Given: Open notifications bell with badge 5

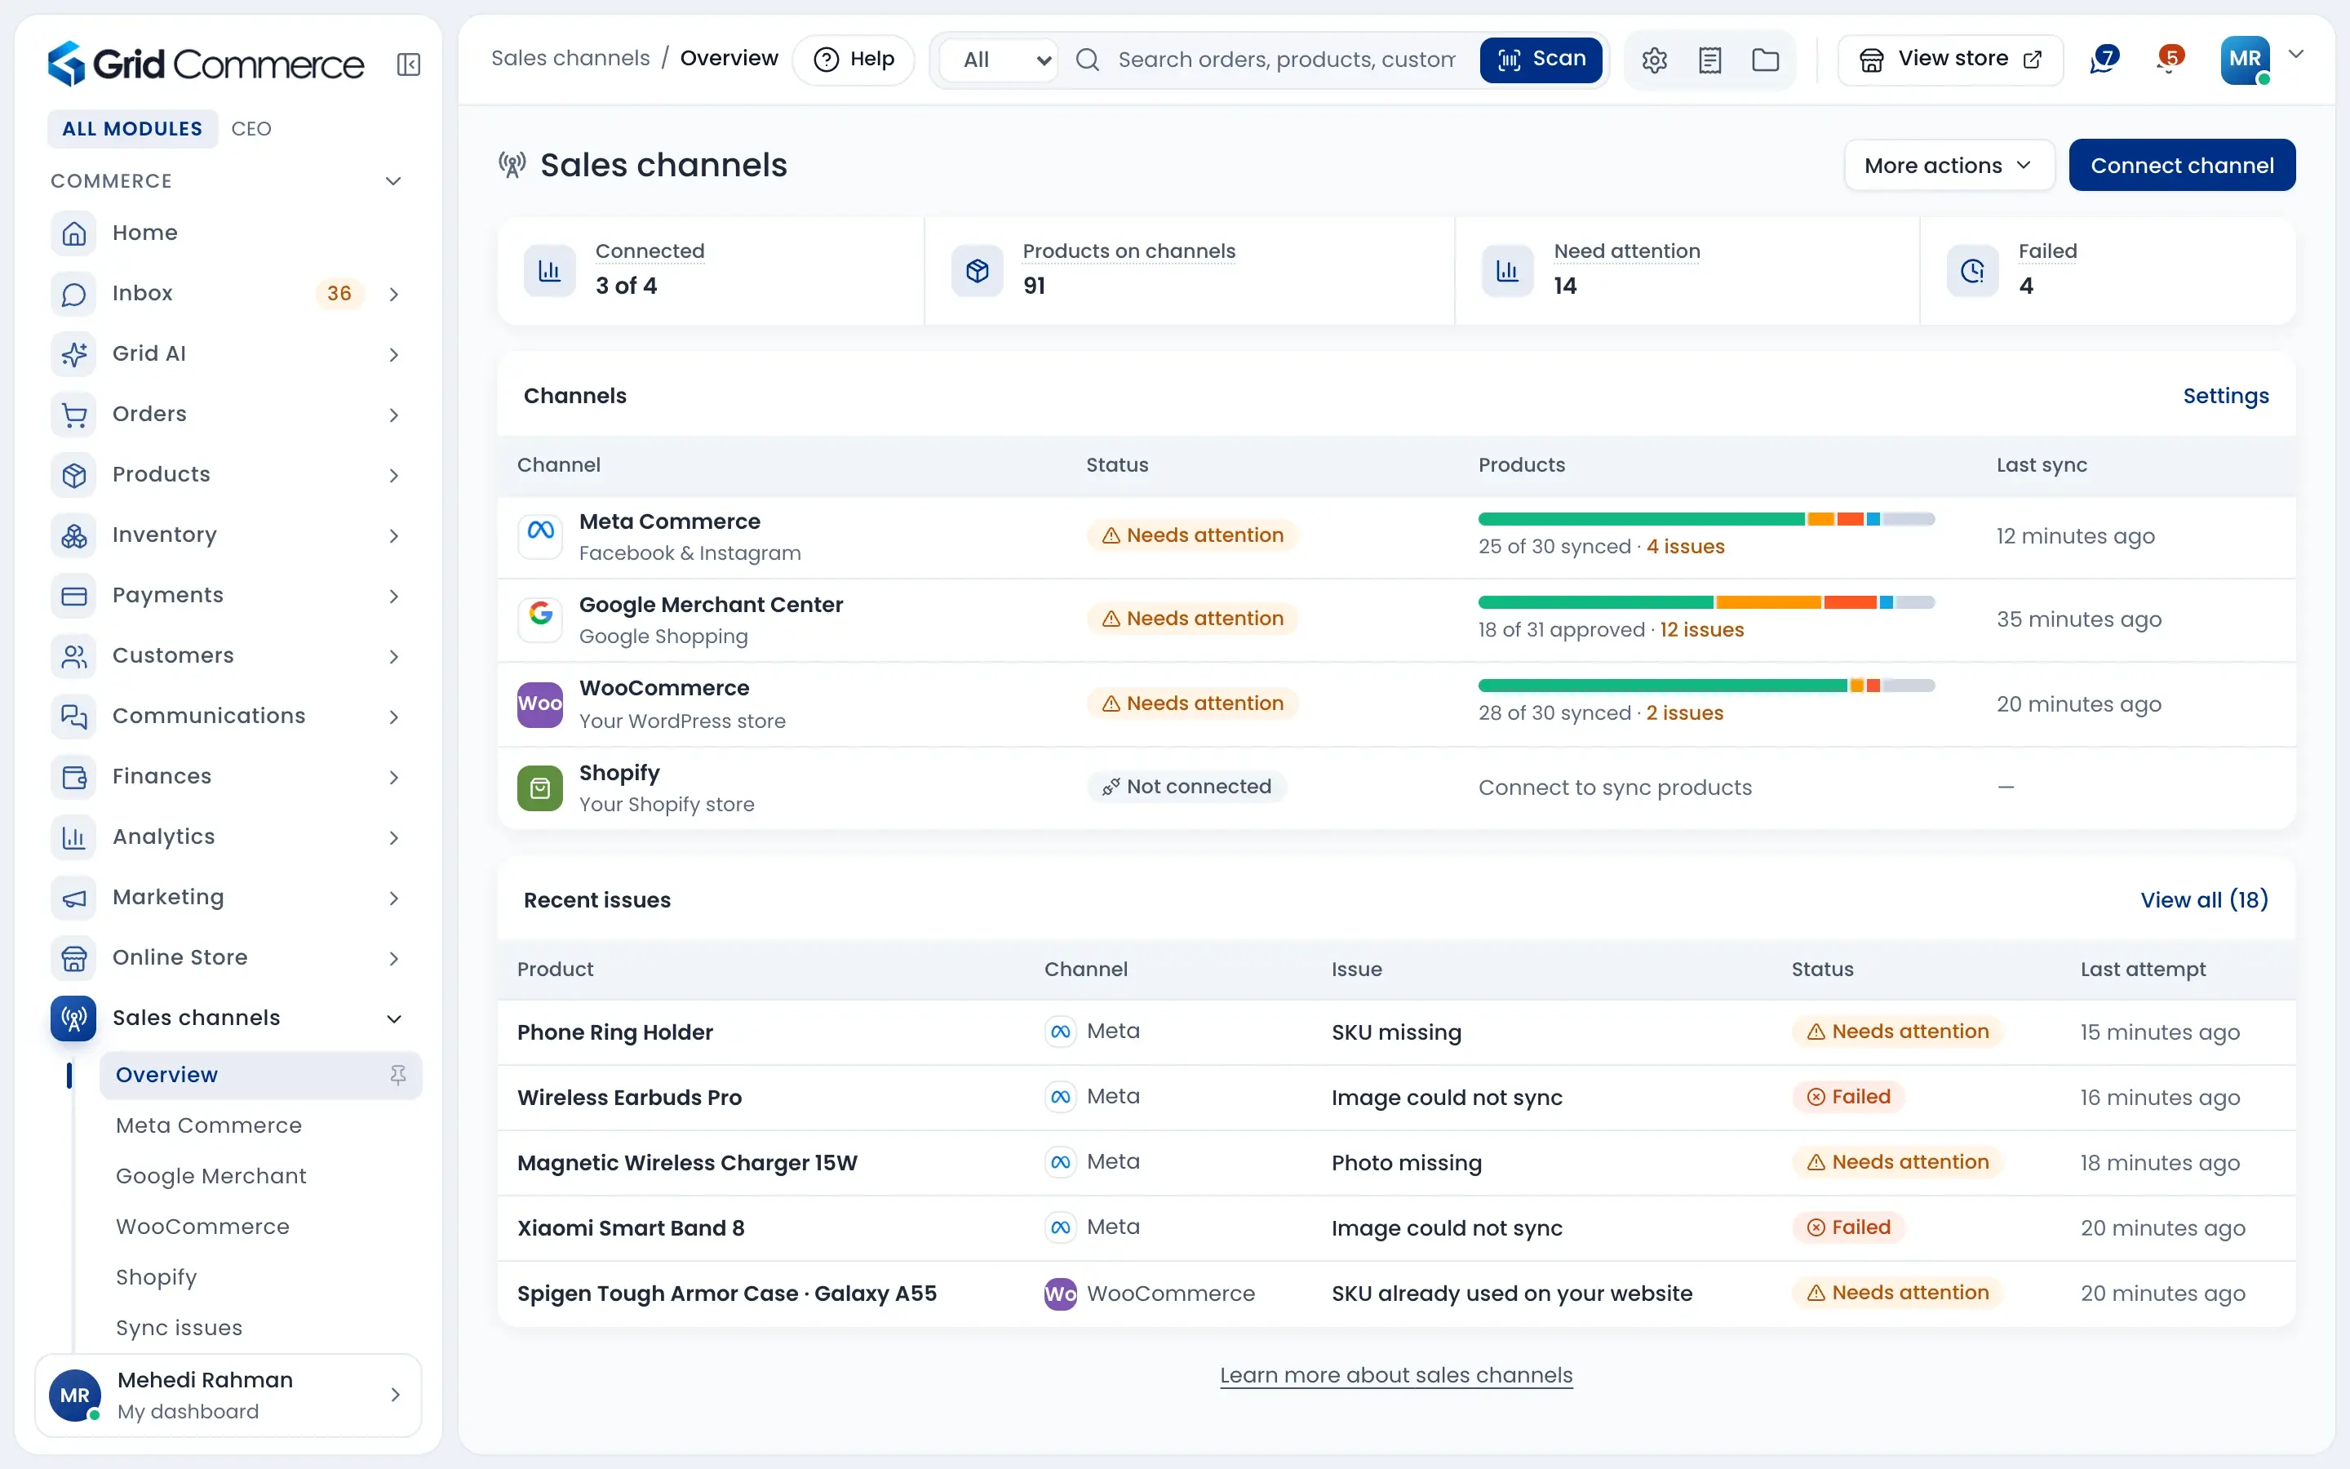Looking at the screenshot, I should click(2170, 60).
